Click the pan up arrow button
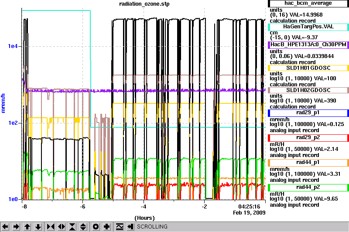 (x=27, y=227)
